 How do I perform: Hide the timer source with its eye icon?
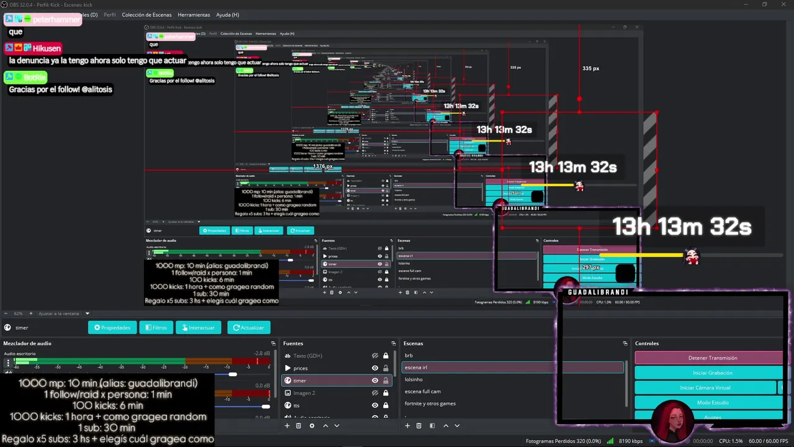tap(375, 381)
